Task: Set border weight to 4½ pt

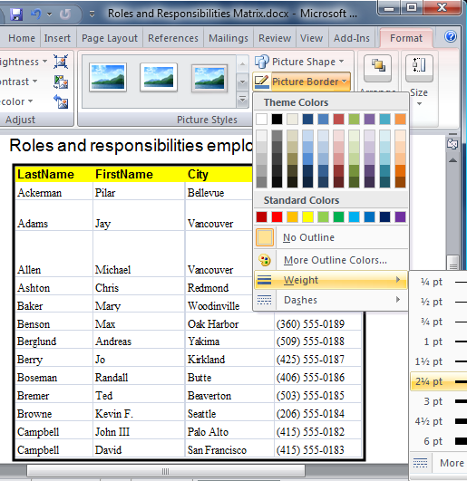Action: pos(439,421)
